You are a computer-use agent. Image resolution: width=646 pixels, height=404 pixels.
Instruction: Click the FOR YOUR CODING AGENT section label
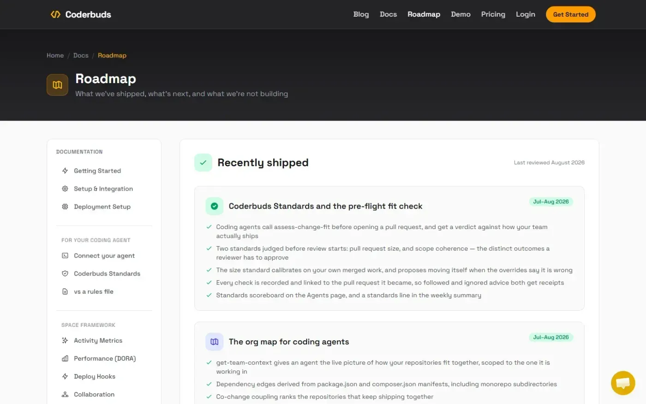pyautogui.click(x=96, y=240)
